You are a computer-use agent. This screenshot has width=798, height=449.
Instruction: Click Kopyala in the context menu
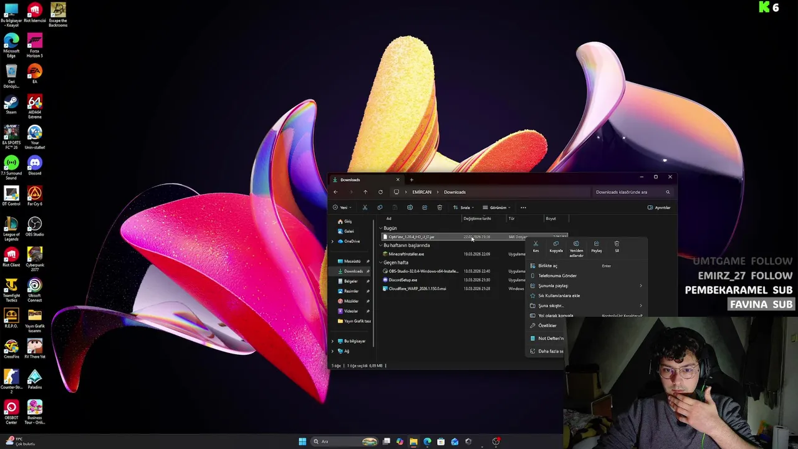pos(556,247)
